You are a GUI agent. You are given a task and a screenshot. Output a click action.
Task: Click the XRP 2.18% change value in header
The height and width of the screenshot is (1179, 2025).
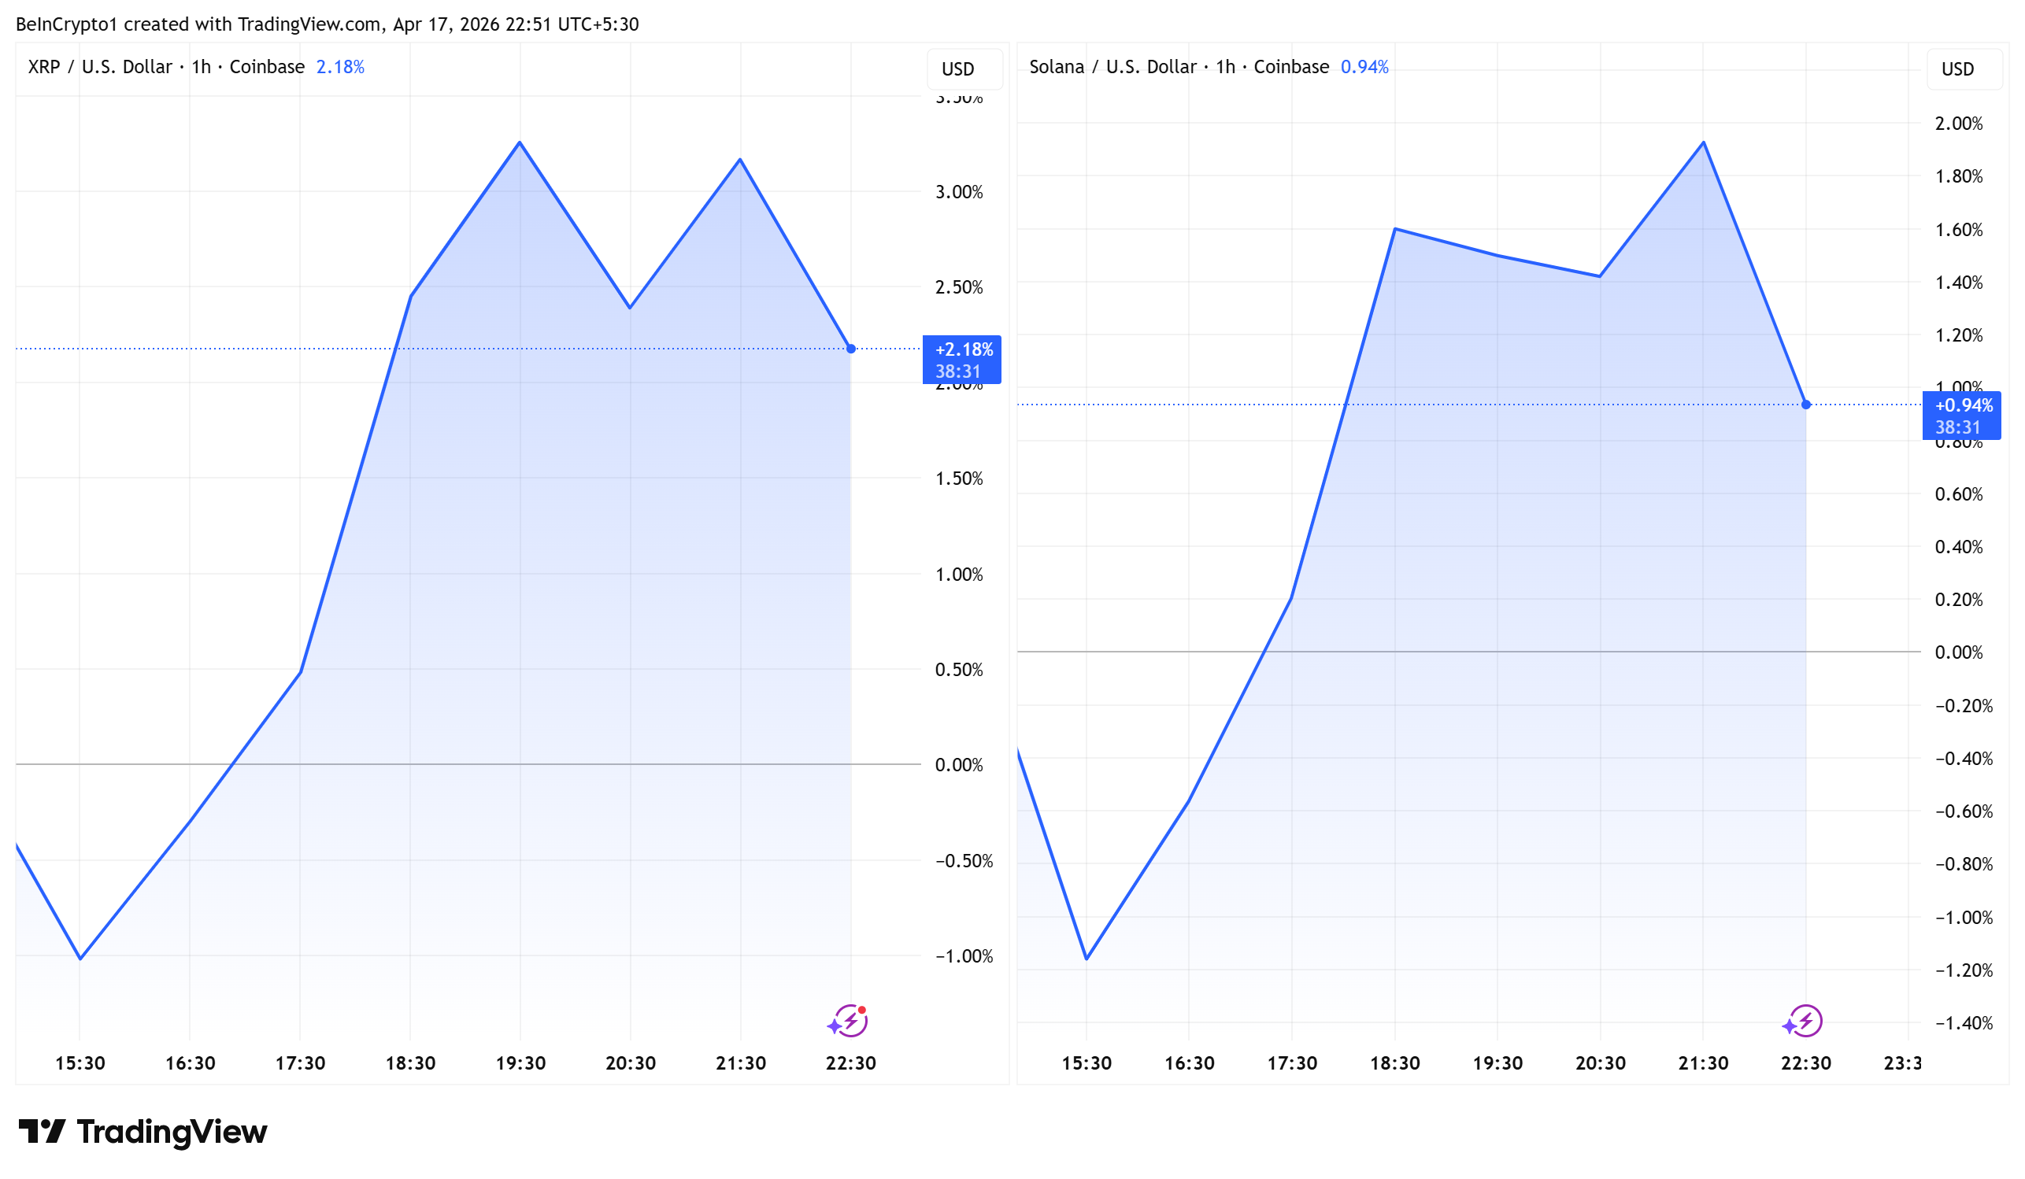coord(340,67)
